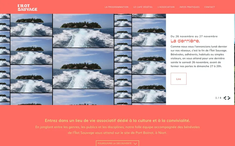The height and width of the screenshot is (146, 235).
Task: Click the down chevron beside Poursuivre la découverte
Action: tap(135, 143)
